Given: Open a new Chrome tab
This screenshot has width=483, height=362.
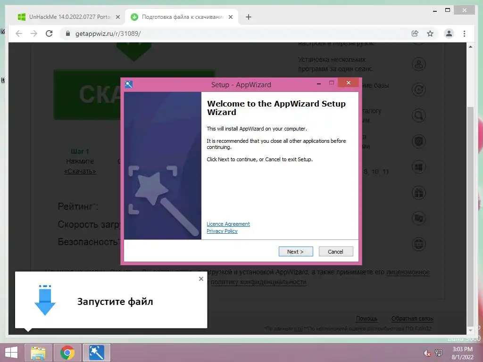Looking at the screenshot, I should point(249,17).
